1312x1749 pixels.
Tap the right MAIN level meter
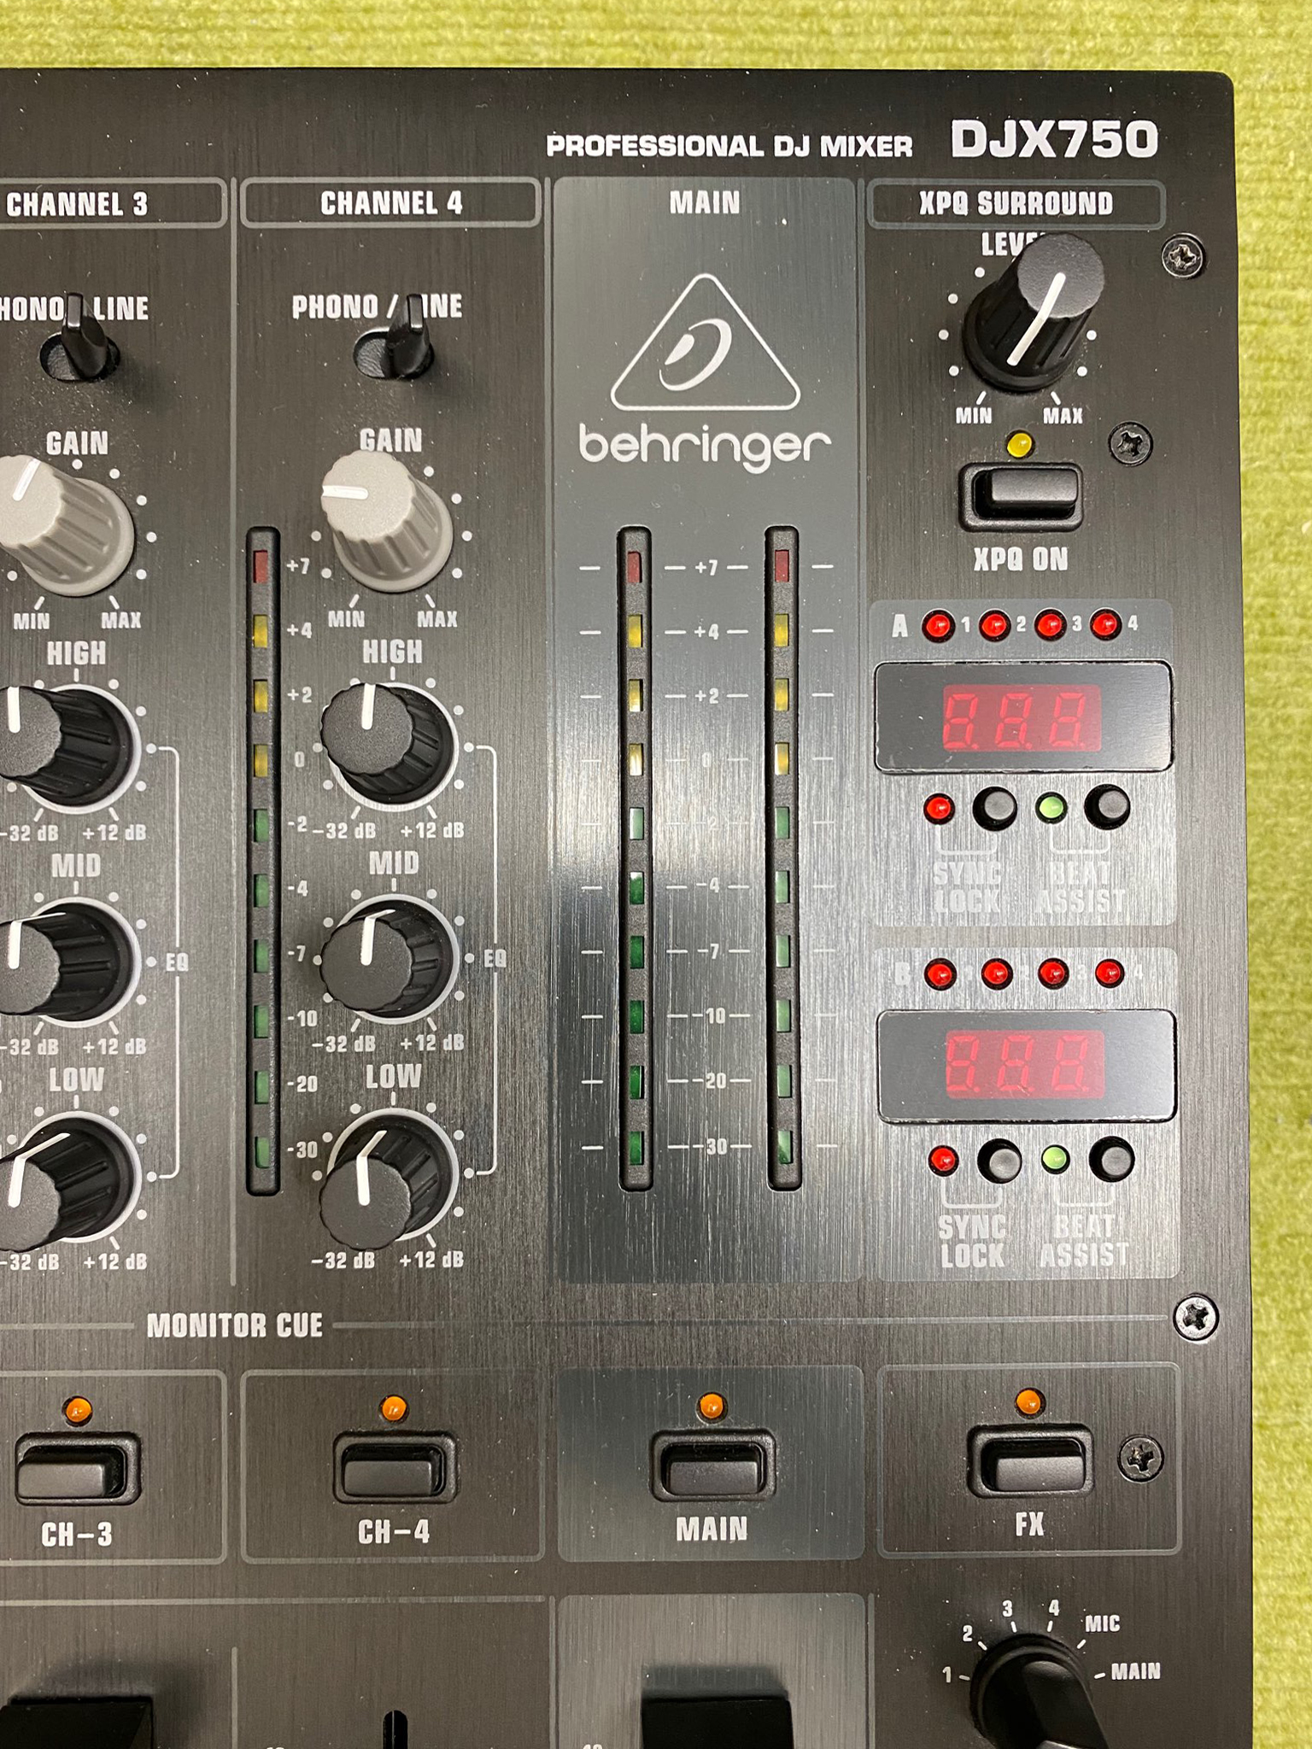click(x=782, y=857)
